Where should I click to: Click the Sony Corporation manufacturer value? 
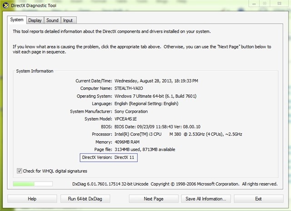[x=131, y=112]
